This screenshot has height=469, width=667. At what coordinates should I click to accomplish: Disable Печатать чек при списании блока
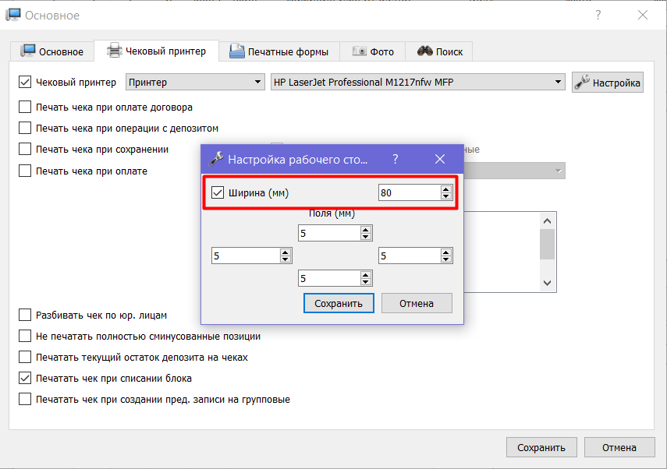(25, 378)
